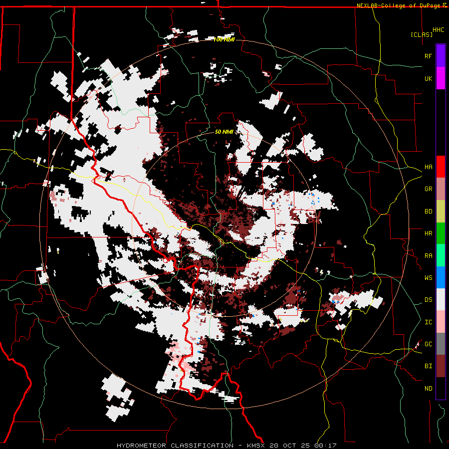Viewport: 449px width, 449px height.
Task: Click the 50 NMI range ring label
Action: click(x=224, y=132)
